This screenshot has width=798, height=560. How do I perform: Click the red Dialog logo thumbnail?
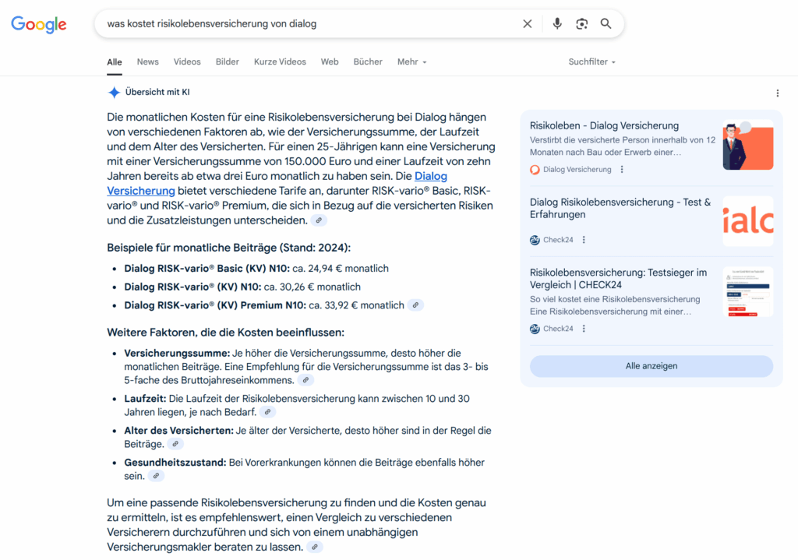[x=747, y=221]
